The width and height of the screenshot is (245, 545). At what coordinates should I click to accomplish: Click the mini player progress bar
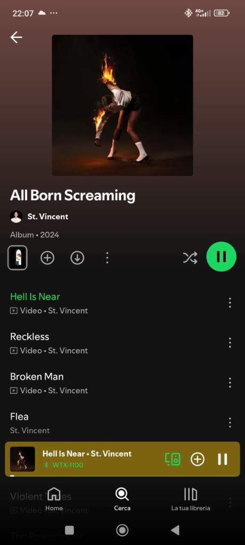pyautogui.click(x=122, y=475)
